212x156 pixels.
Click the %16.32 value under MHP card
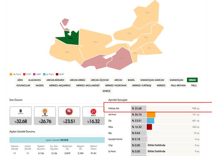[93, 121]
